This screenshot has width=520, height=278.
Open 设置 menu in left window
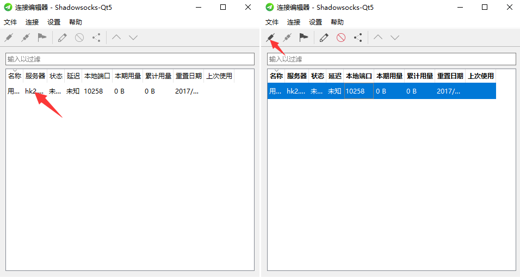54,22
